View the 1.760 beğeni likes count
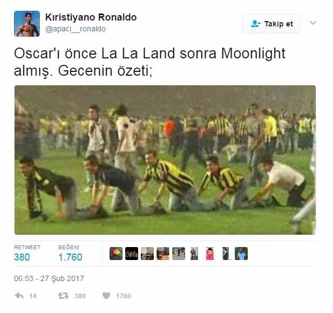This screenshot has width=333, height=313. tap(70, 257)
